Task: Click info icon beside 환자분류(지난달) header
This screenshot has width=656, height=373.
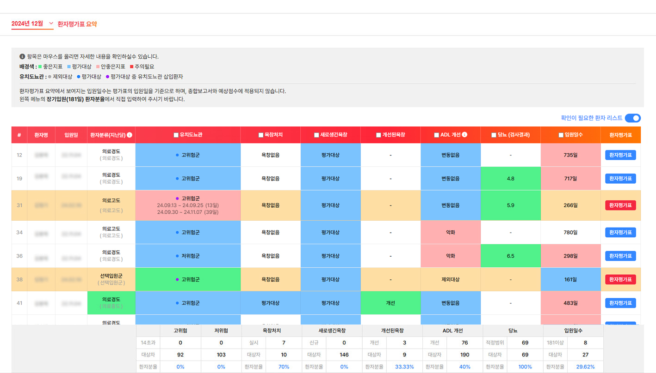Action: pyautogui.click(x=130, y=135)
